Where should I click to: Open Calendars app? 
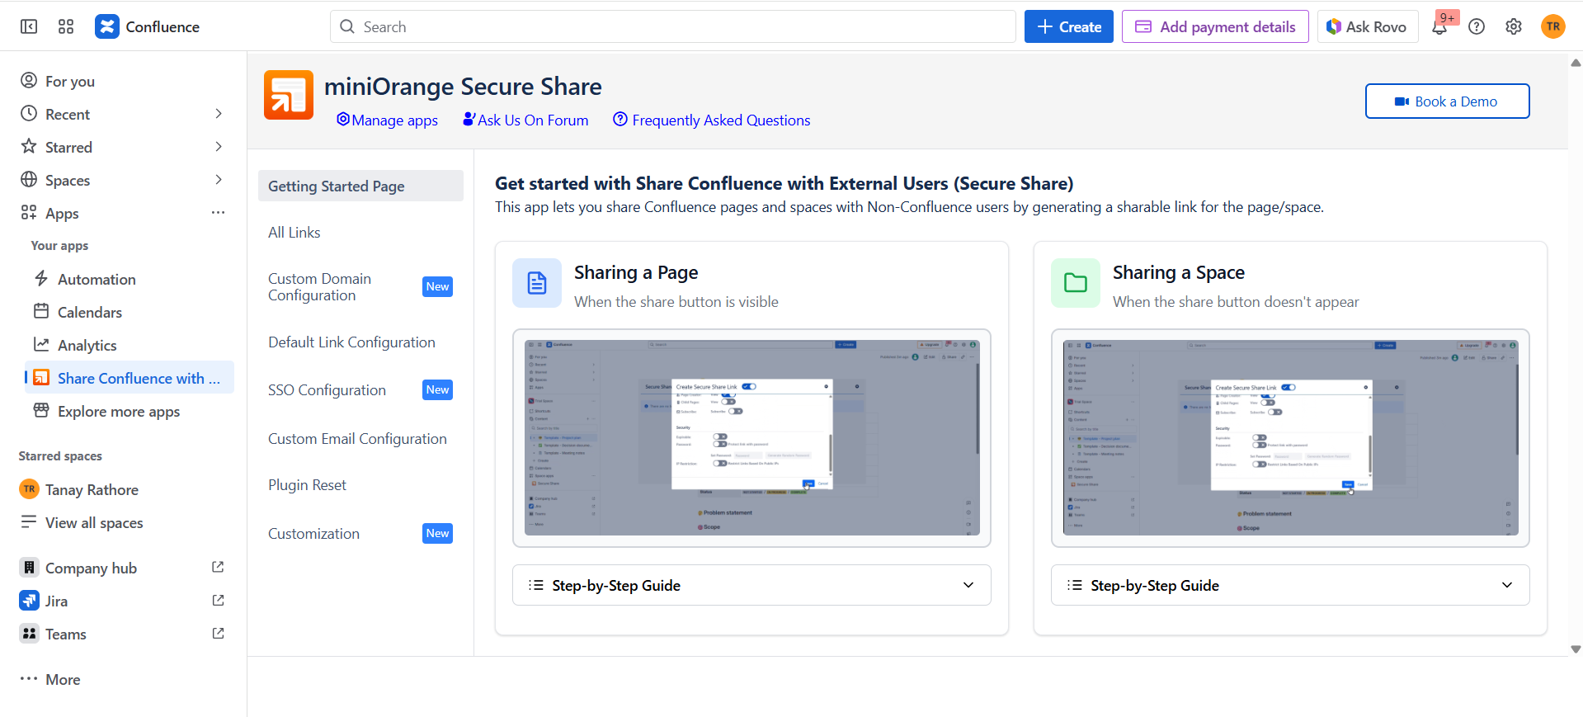click(x=89, y=312)
